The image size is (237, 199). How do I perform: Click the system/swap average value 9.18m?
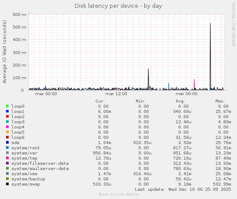pyautogui.click(x=185, y=184)
